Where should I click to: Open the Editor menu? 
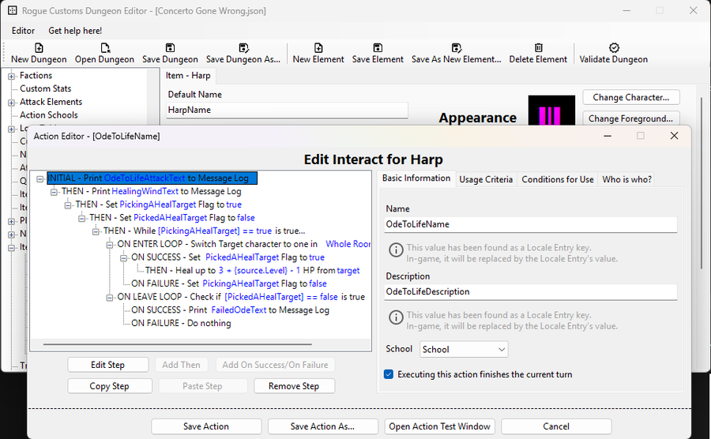pyautogui.click(x=23, y=30)
